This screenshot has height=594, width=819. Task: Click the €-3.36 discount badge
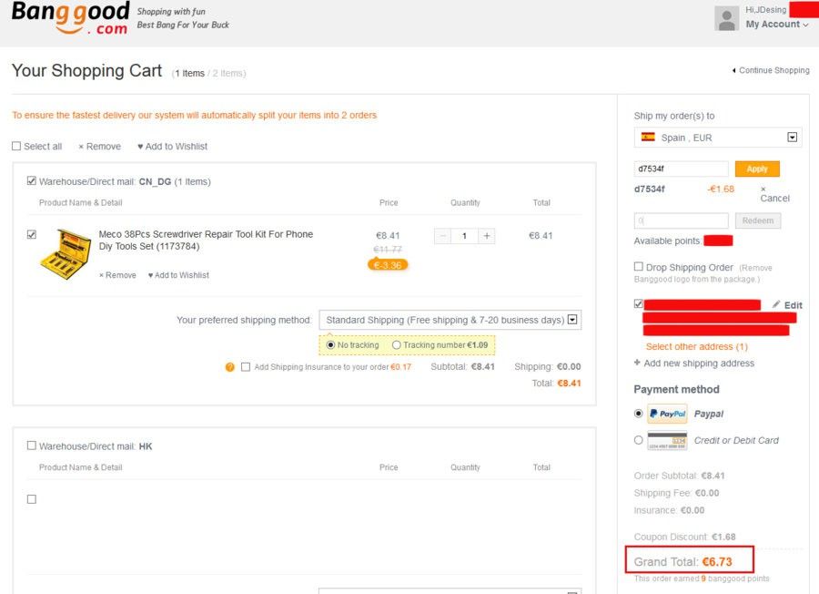tap(388, 265)
